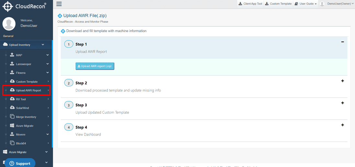Click the CloudRecon logo icon

pyautogui.click(x=8, y=6)
